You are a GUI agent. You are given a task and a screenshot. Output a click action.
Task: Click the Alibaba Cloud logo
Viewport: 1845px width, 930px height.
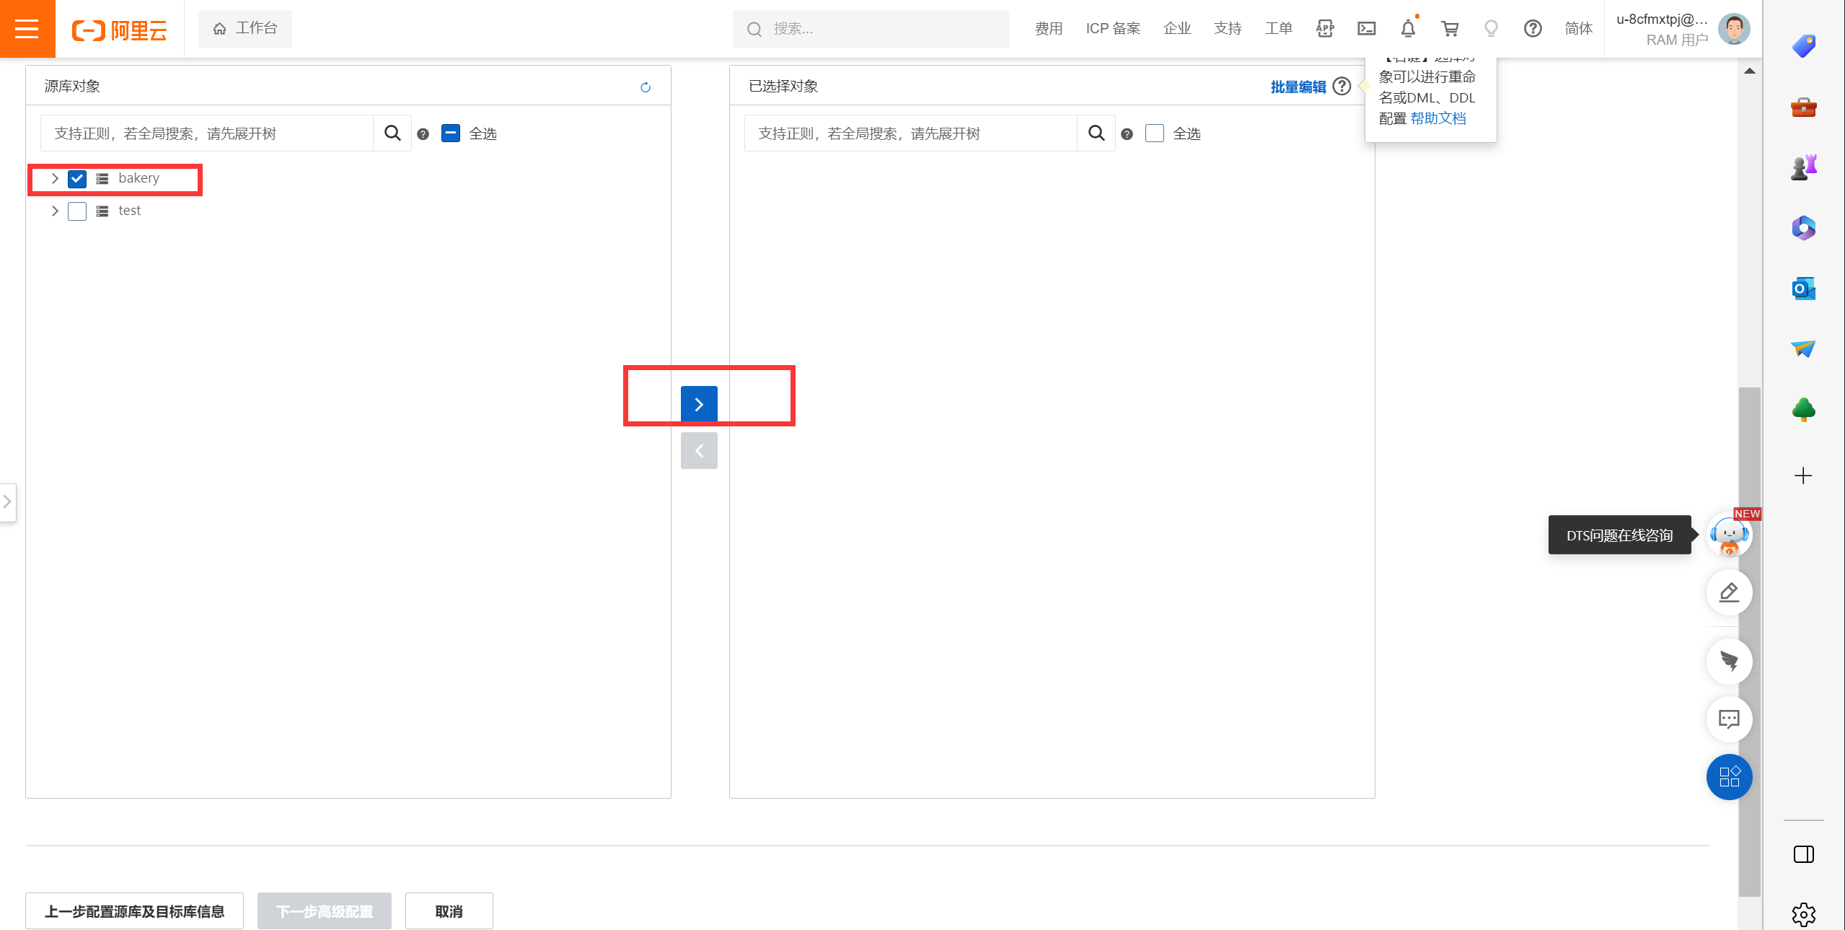[120, 30]
